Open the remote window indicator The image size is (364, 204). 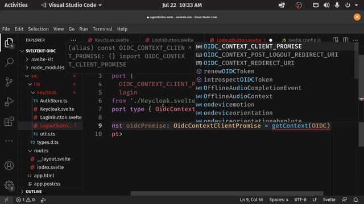coord(6,199)
